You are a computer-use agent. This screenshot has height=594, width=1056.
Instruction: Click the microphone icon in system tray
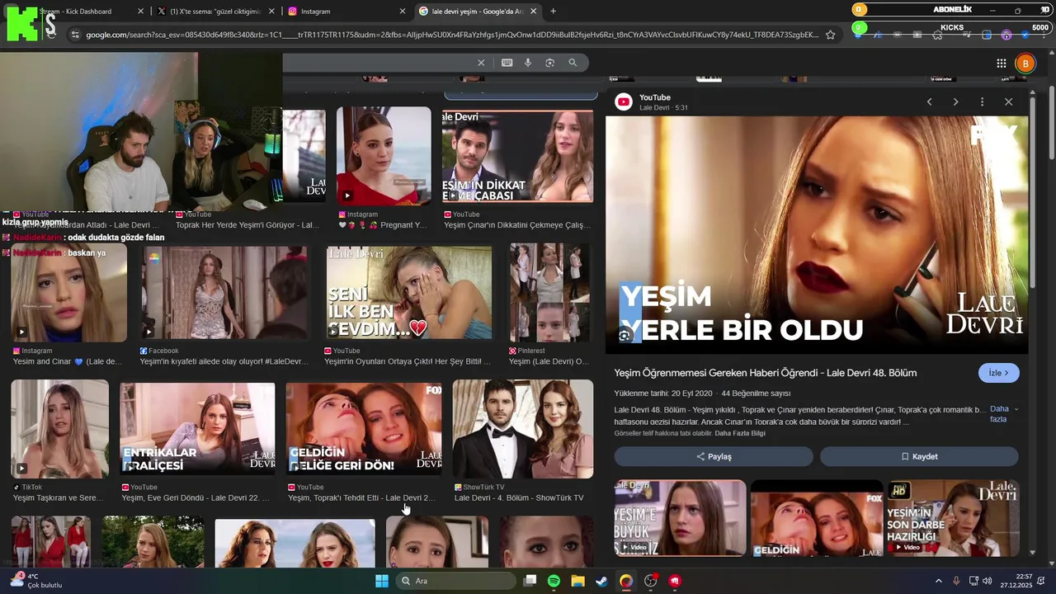956,581
